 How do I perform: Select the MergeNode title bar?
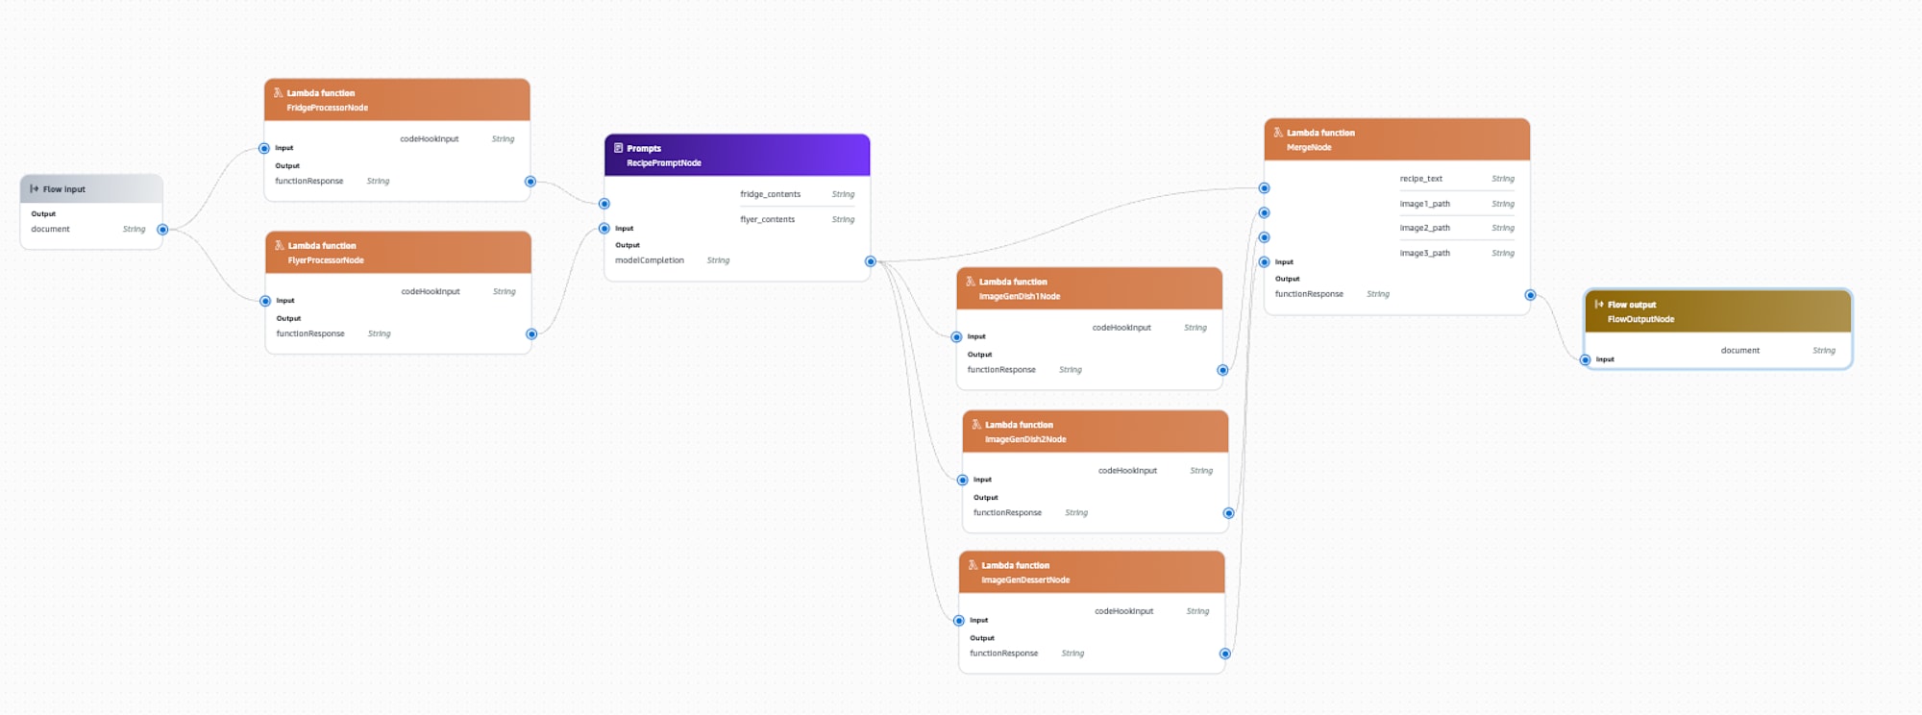[1396, 140]
